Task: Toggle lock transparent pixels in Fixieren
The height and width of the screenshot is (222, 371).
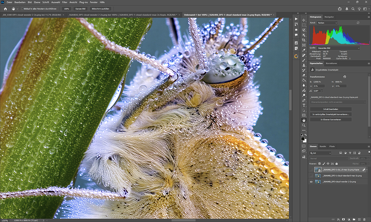Action: coord(319,164)
